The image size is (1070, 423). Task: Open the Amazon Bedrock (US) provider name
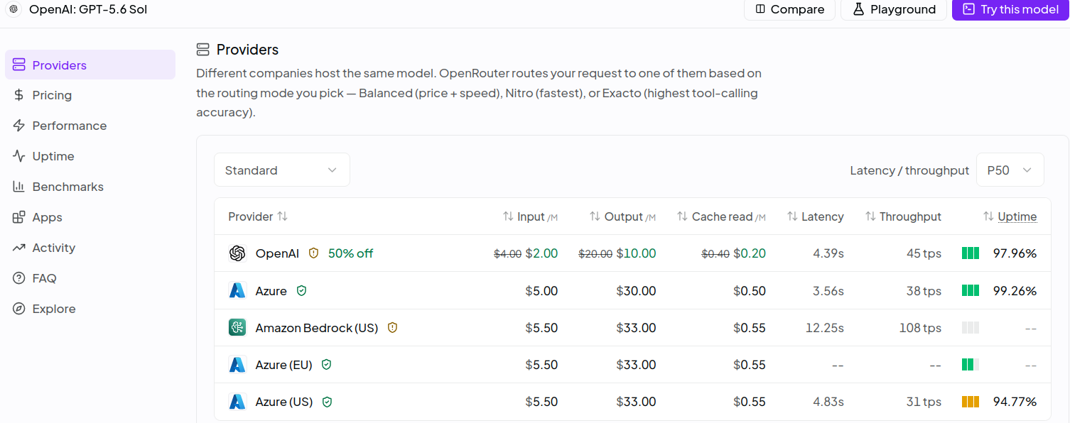[x=317, y=327]
